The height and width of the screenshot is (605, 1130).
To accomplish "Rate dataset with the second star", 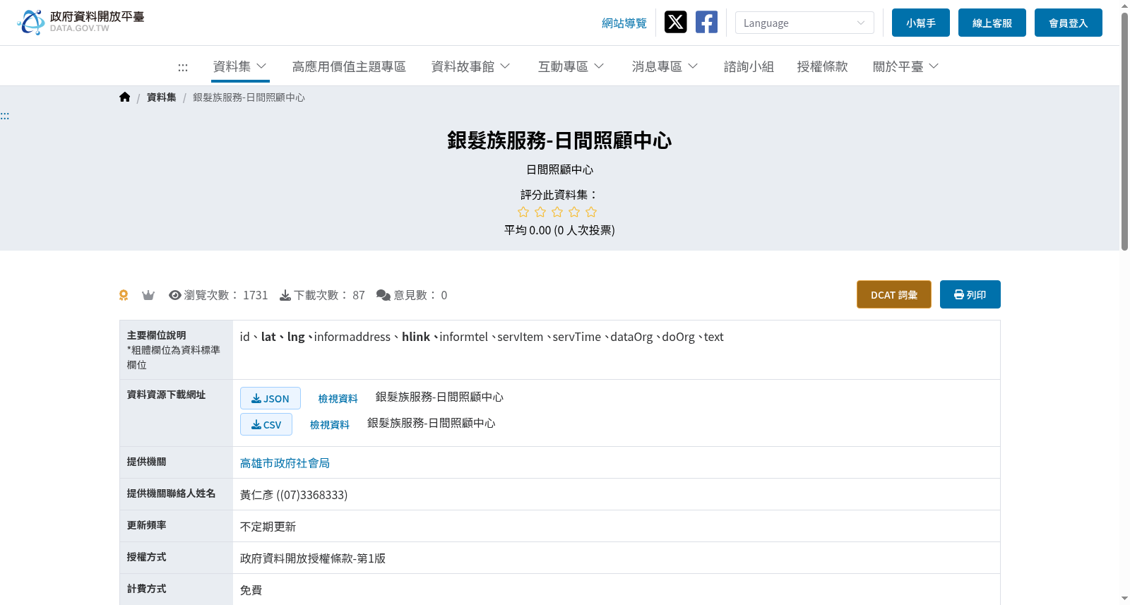I will coord(540,212).
